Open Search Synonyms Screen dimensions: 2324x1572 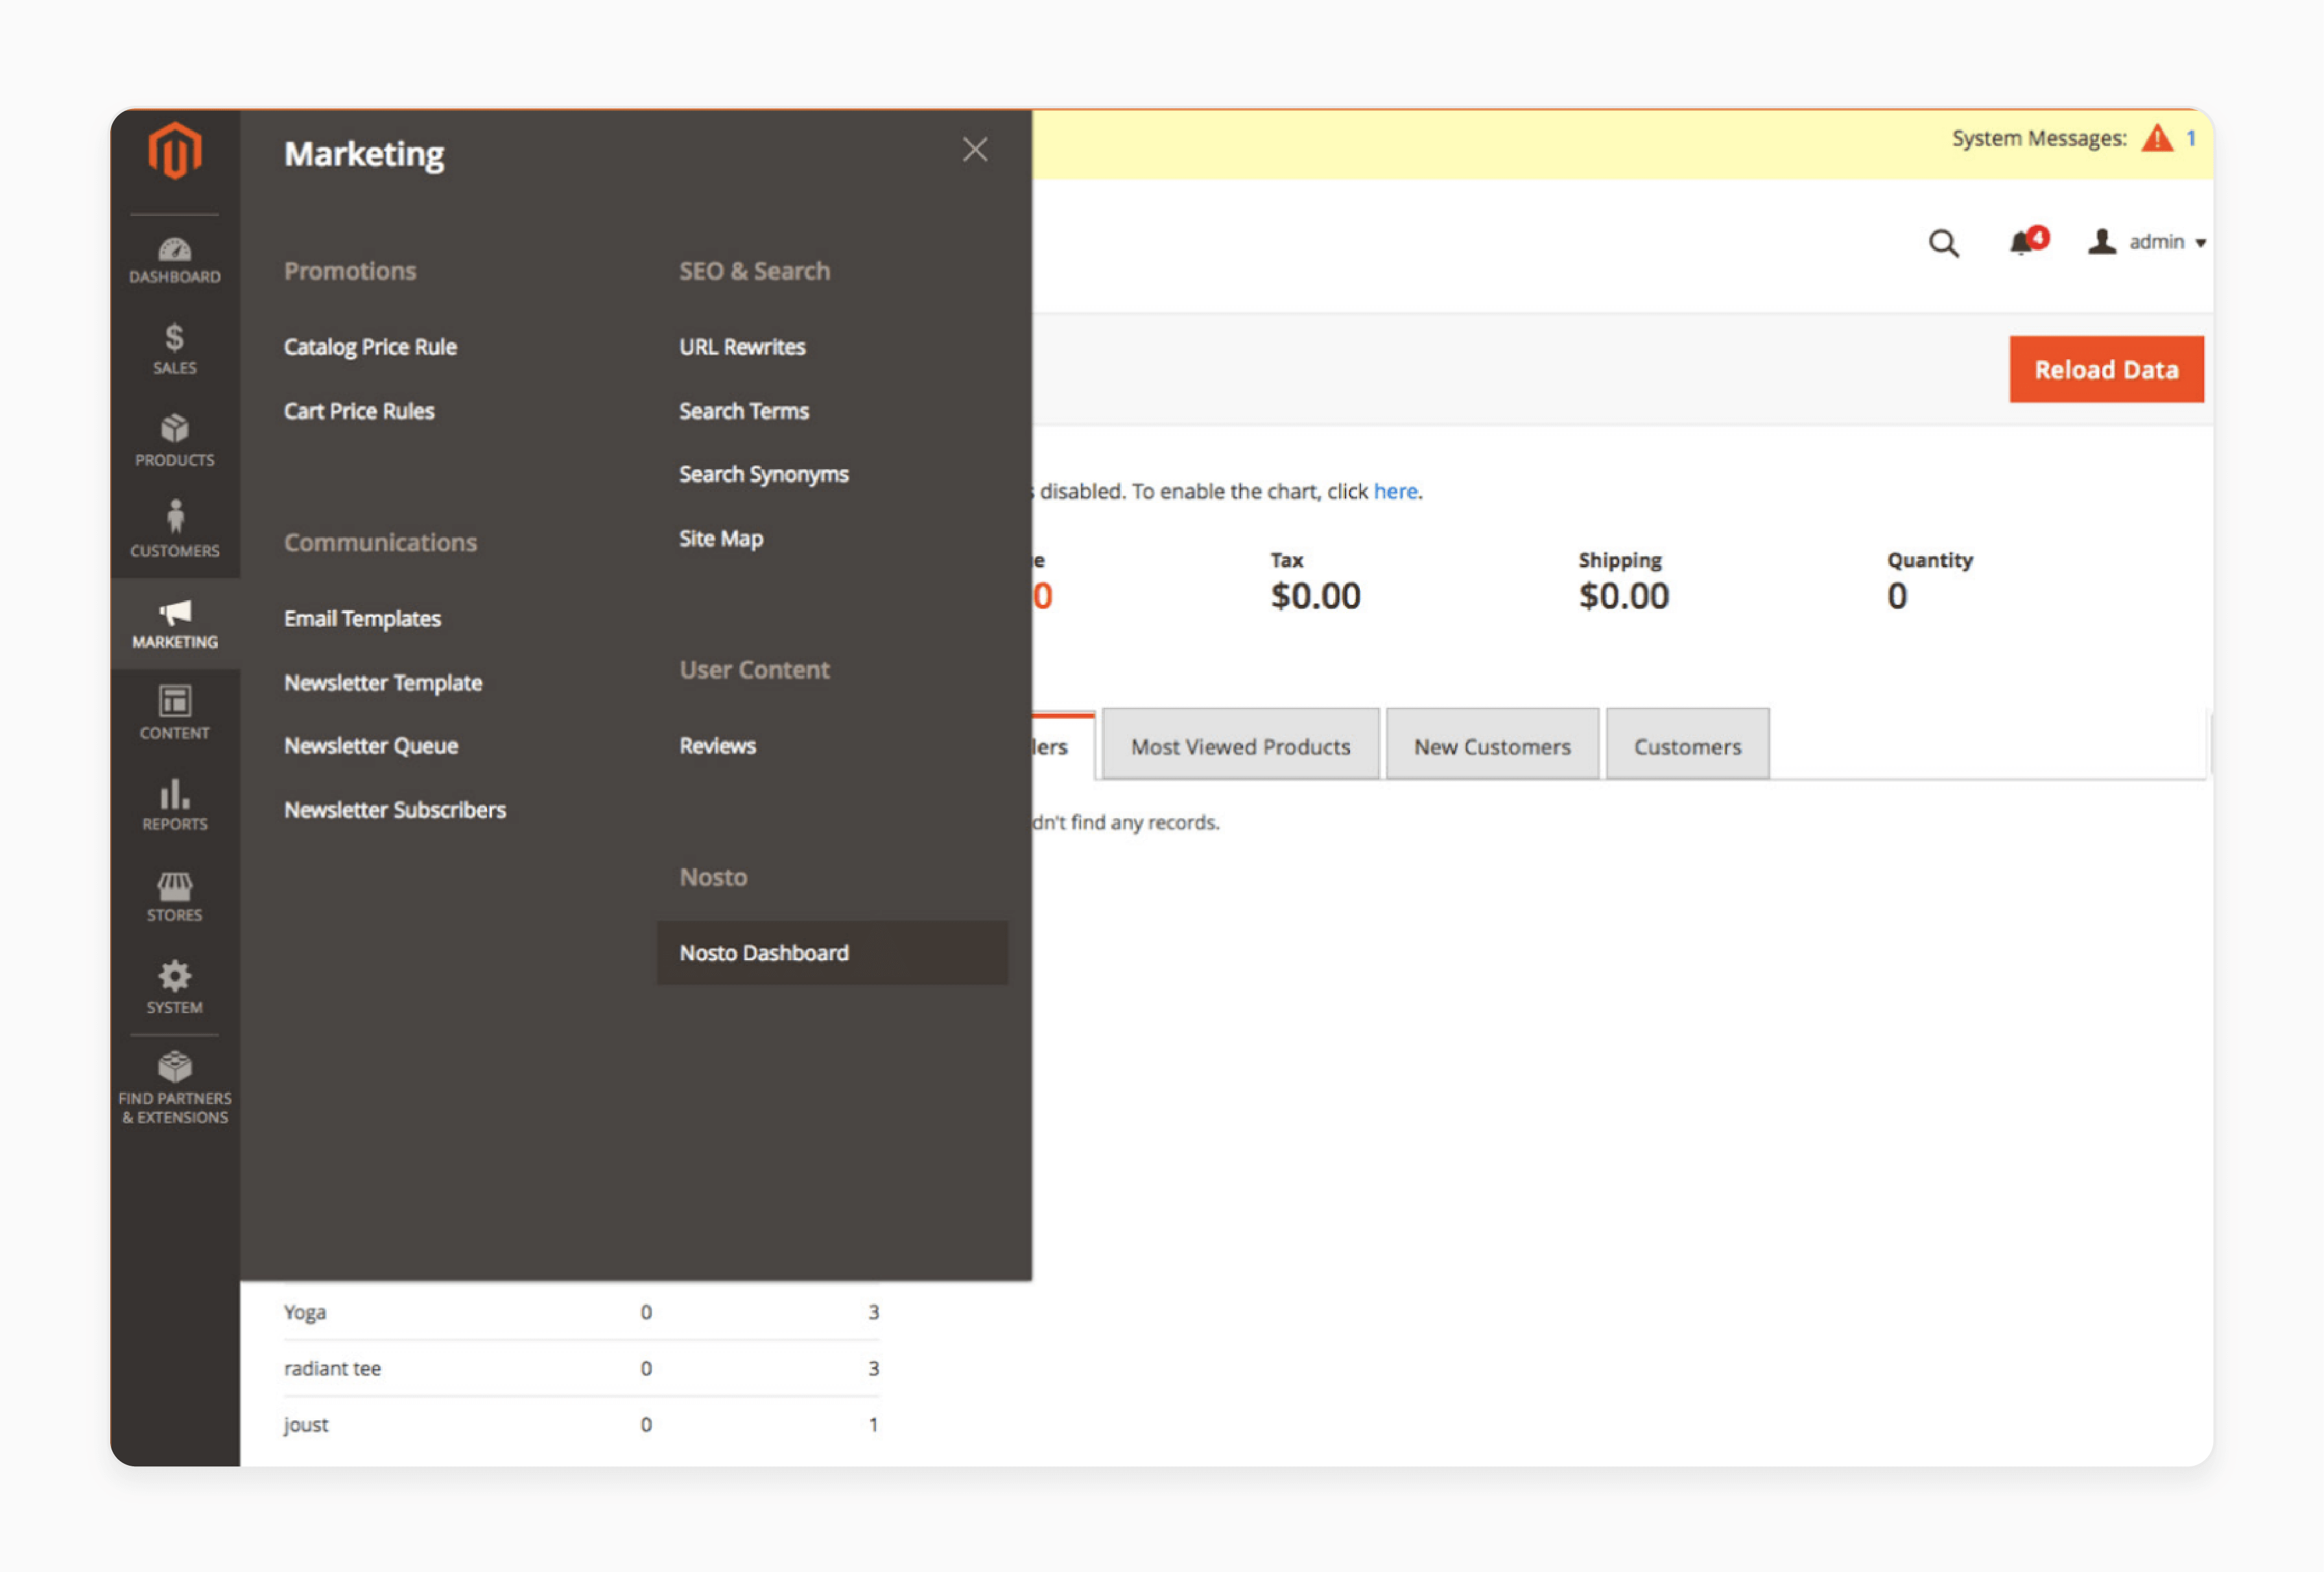click(x=764, y=475)
